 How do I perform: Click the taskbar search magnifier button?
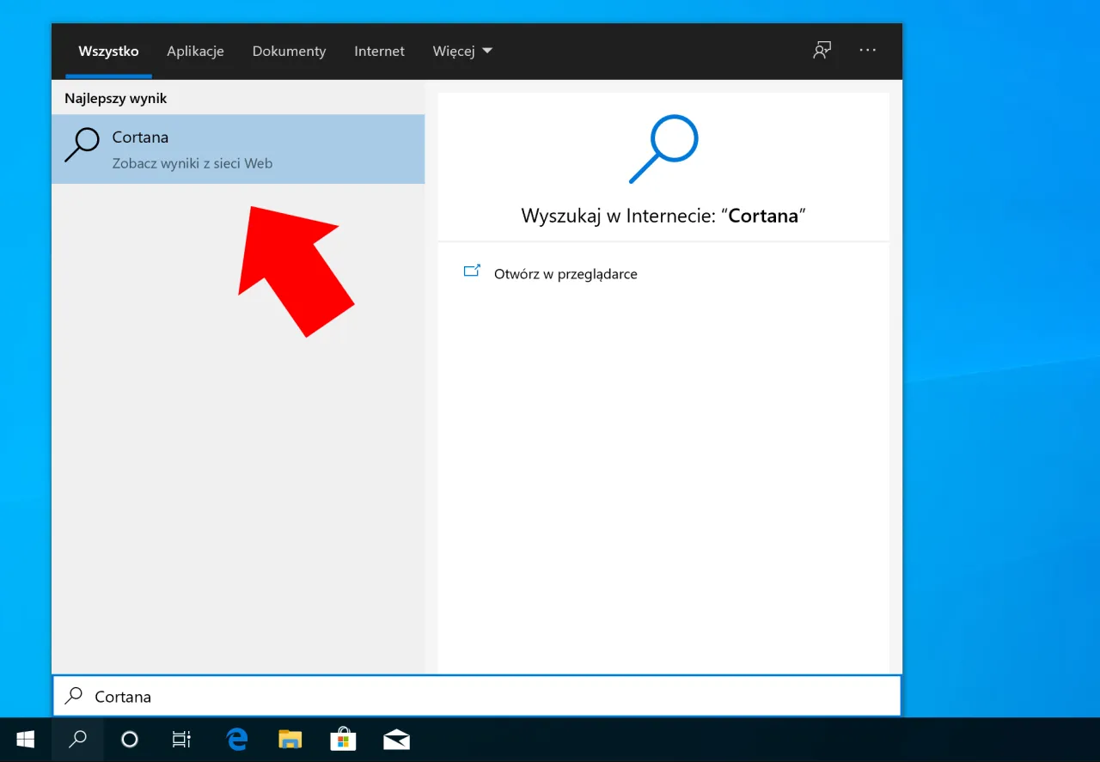point(78,740)
